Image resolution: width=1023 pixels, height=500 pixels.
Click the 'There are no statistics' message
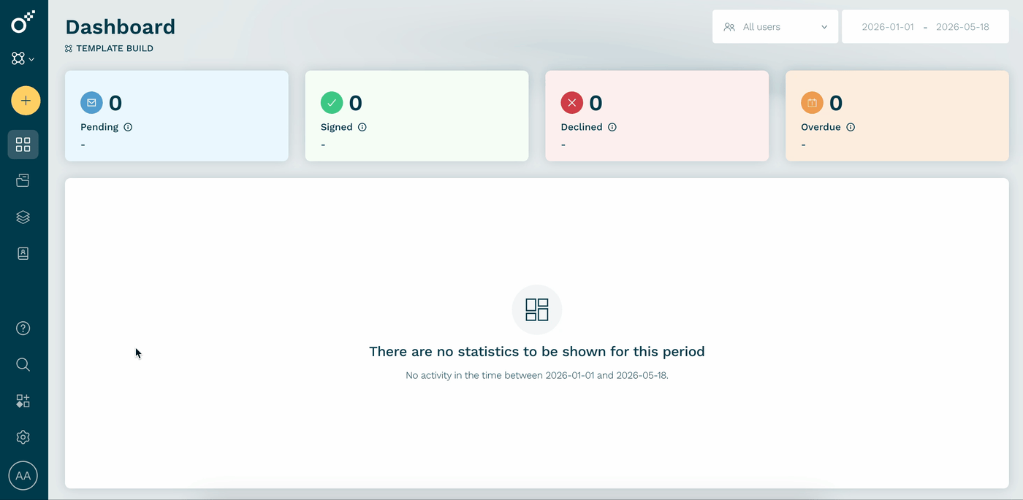(537, 352)
